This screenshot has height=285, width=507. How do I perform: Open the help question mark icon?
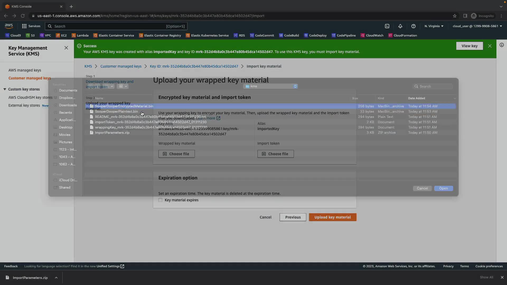(413, 26)
